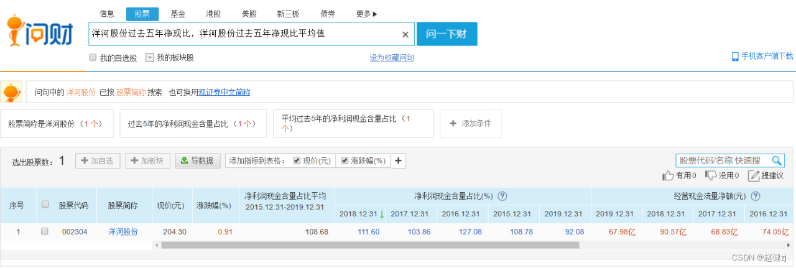Click 添加条件 button
Screen dimensions: 796x268
click(471, 124)
